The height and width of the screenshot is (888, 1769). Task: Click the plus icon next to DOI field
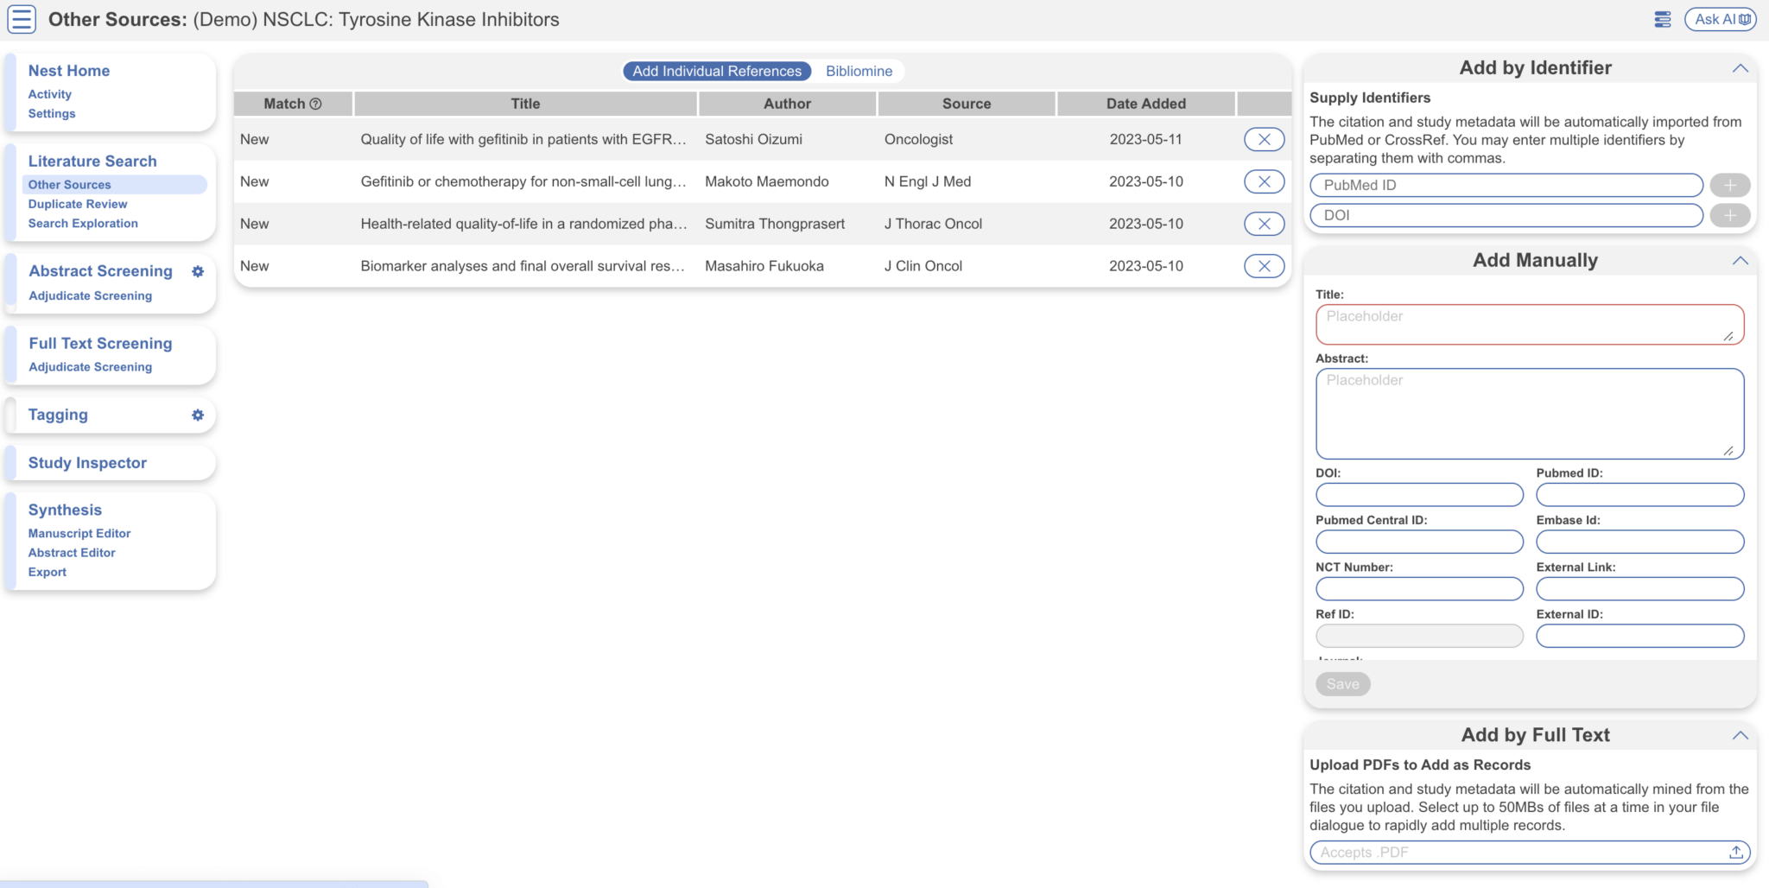1729,215
